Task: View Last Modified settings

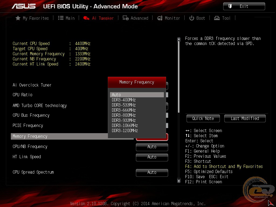Action: [245, 119]
